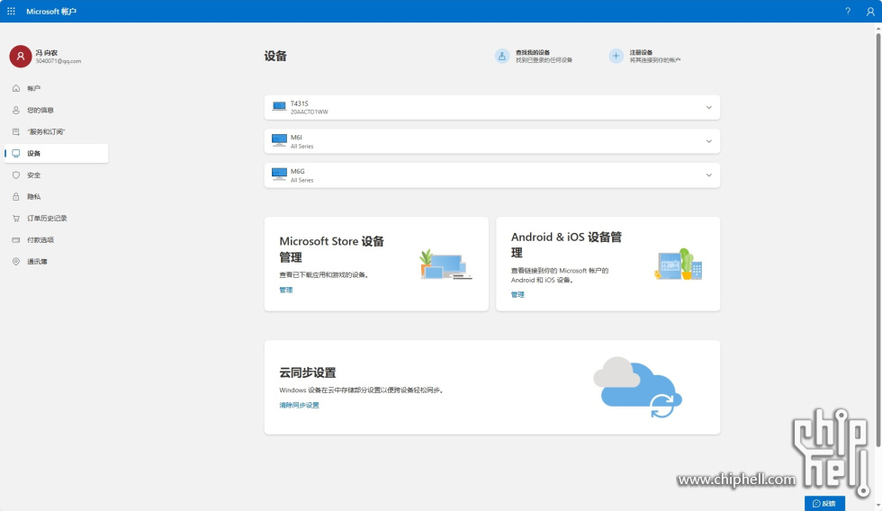Click the plus icon for 注册设备

point(616,56)
